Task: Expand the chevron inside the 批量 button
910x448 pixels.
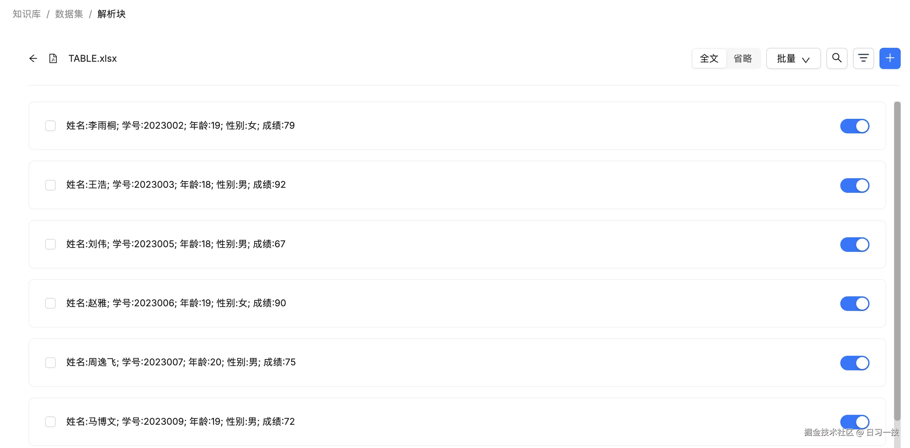Action: (x=806, y=59)
